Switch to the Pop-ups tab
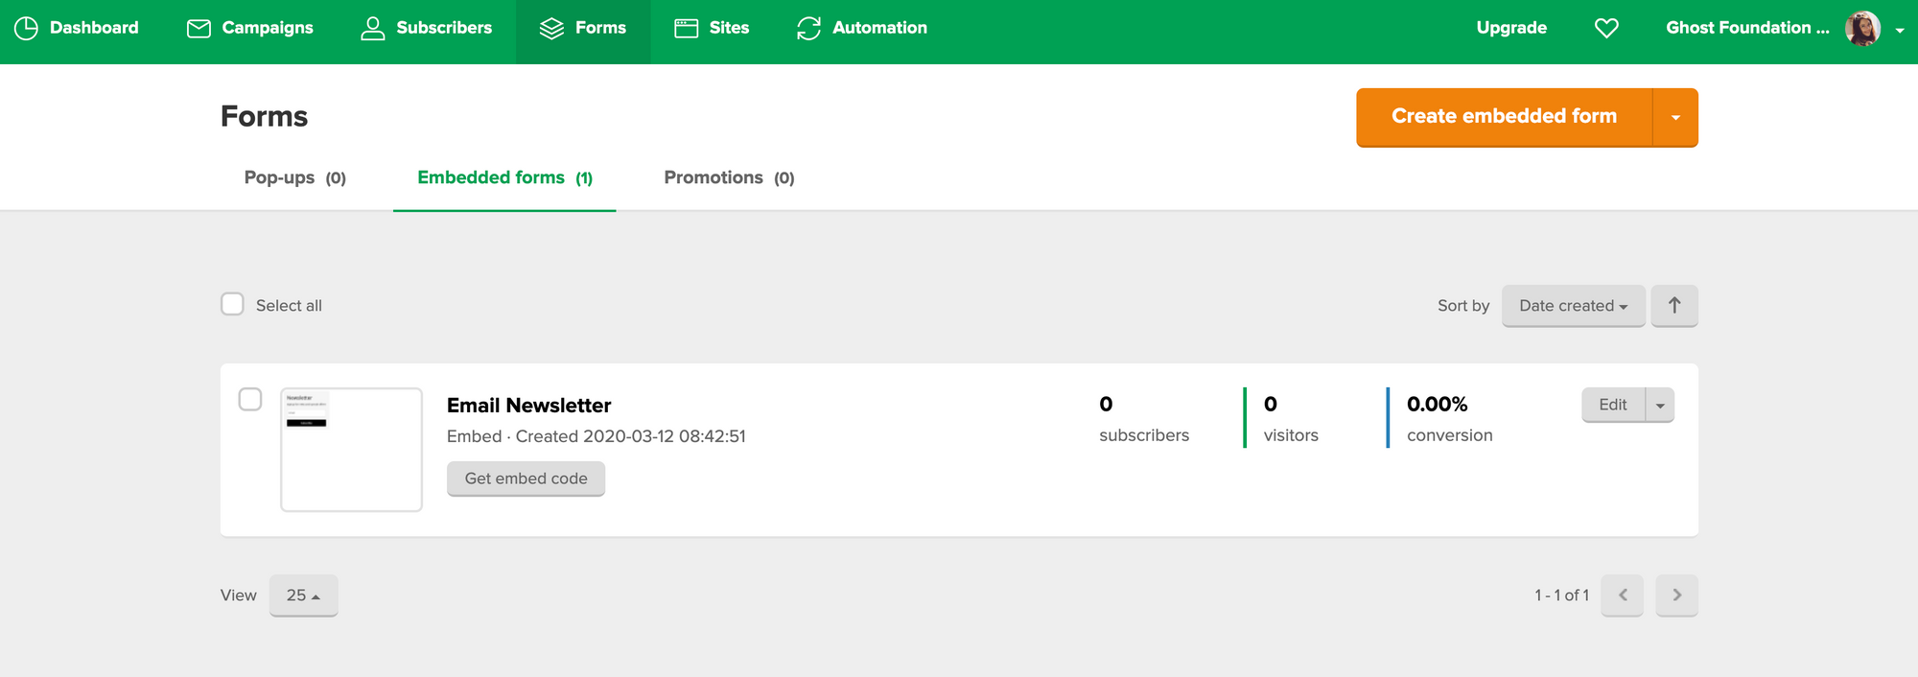Image resolution: width=1918 pixels, height=677 pixels. [294, 178]
